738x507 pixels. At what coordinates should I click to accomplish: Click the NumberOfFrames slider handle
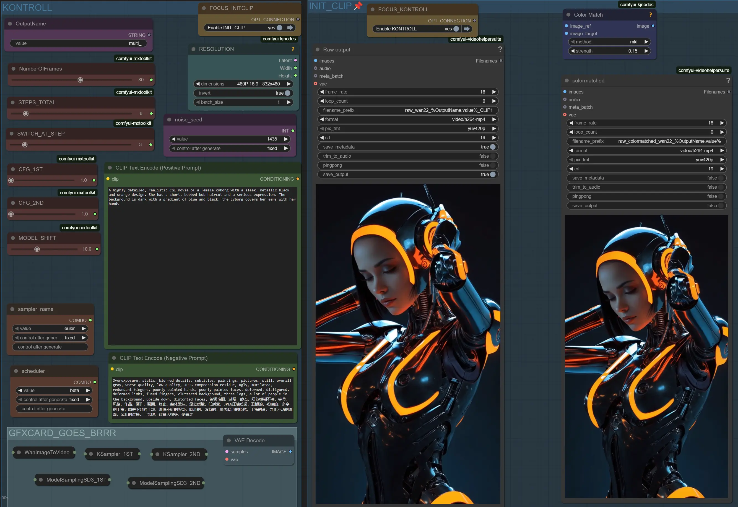[x=80, y=80]
